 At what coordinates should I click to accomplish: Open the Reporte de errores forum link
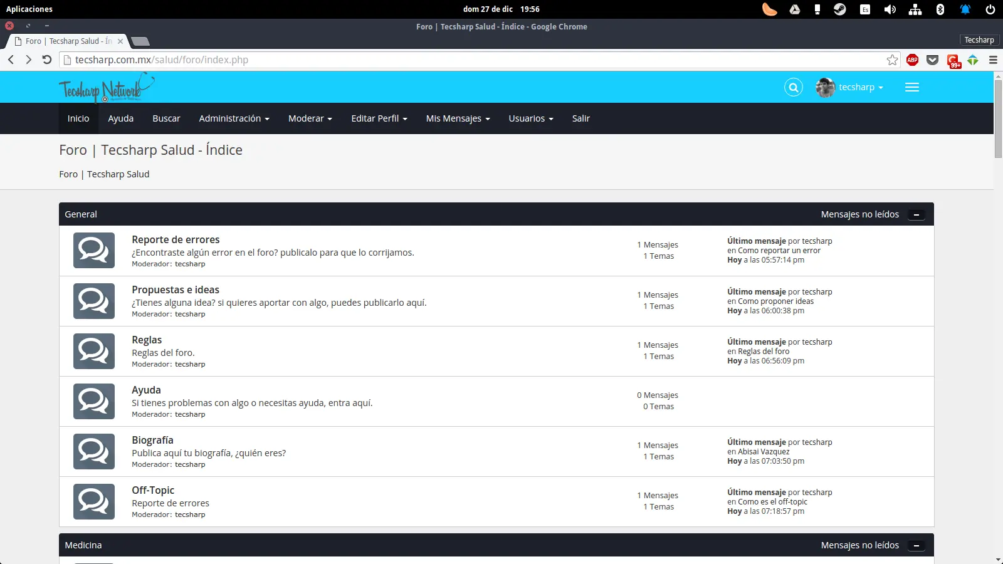pos(176,239)
